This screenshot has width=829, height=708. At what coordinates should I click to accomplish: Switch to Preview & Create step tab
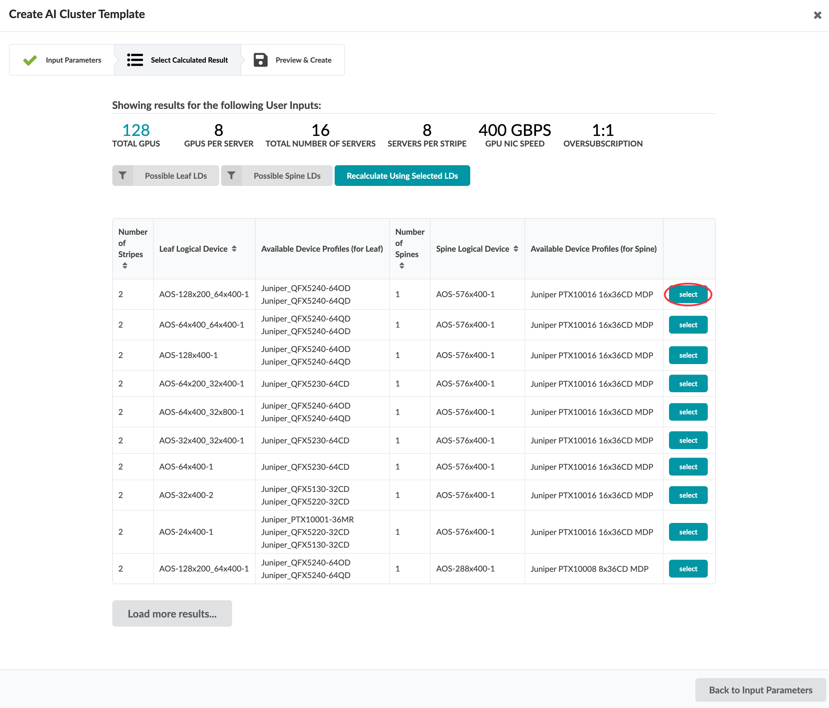coord(303,60)
